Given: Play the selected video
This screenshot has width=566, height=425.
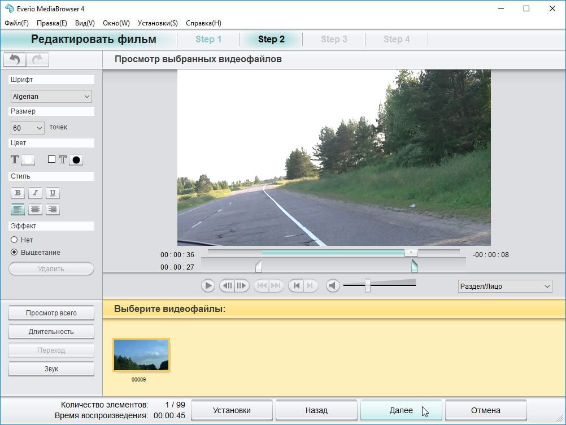Looking at the screenshot, I should point(208,286).
